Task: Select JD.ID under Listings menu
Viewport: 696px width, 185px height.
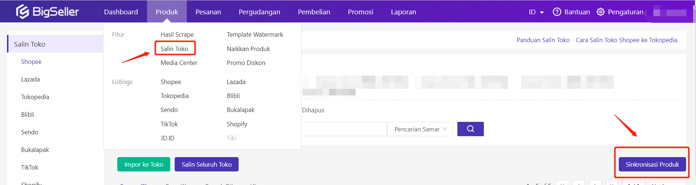Action: pyautogui.click(x=167, y=138)
